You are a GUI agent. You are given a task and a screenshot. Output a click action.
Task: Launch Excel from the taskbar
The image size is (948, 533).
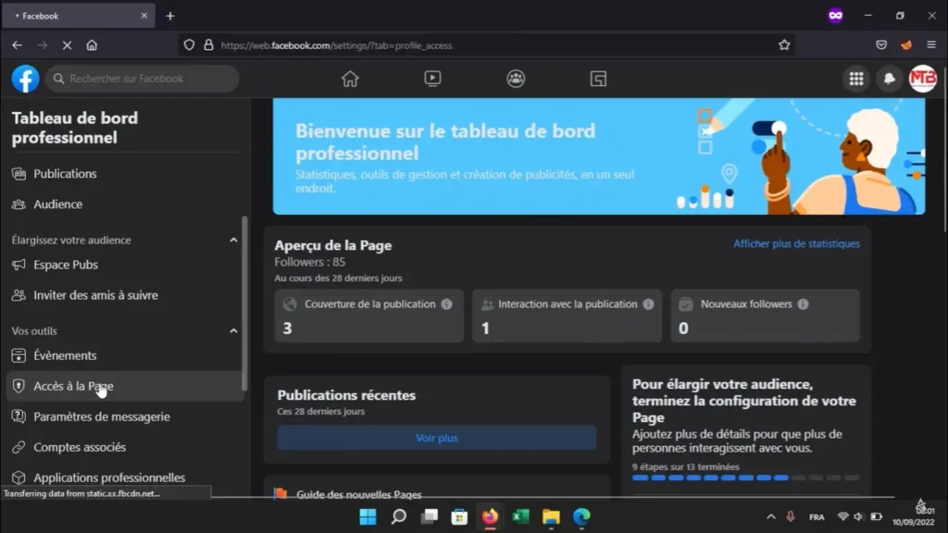520,516
